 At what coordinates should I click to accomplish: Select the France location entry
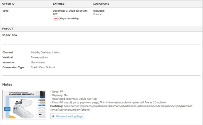click(x=97, y=14)
